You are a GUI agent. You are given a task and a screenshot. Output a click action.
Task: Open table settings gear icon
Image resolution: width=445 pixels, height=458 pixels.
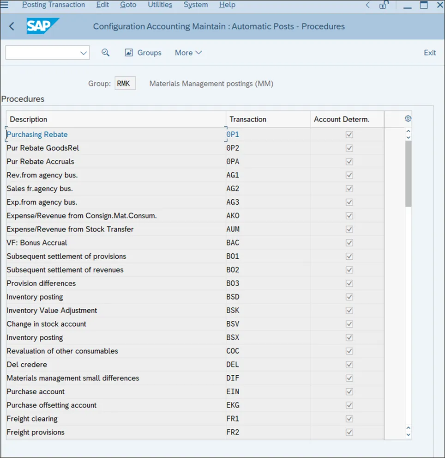(408, 119)
